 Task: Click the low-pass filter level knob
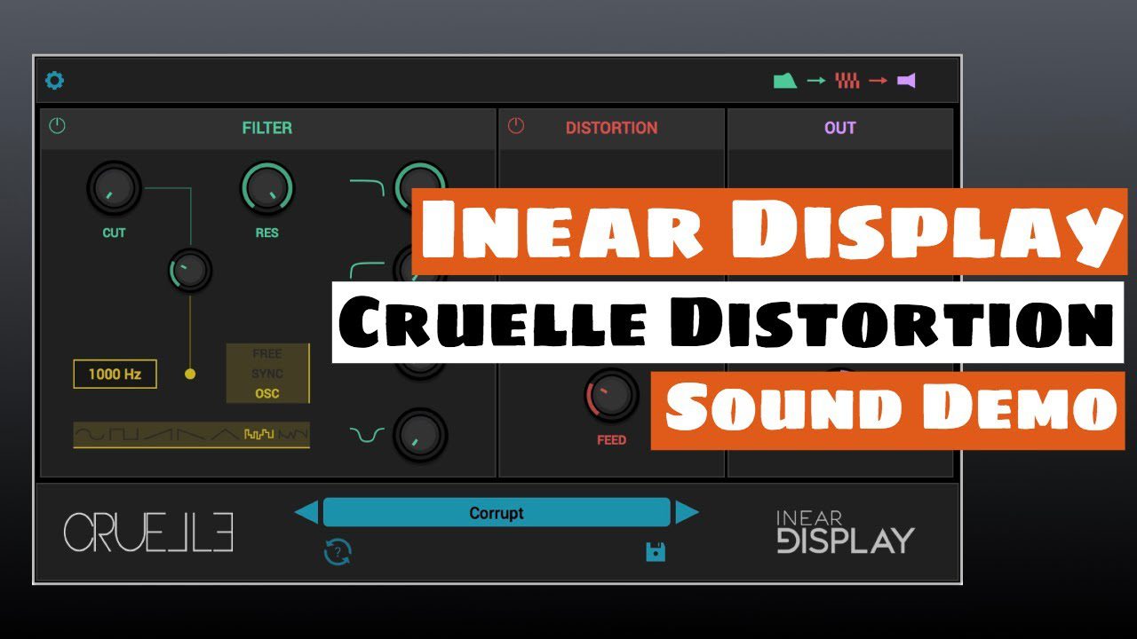pyautogui.click(x=420, y=186)
